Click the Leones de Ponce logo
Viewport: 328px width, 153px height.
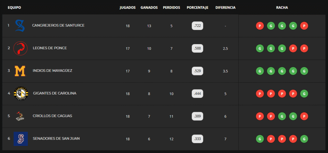point(20,49)
